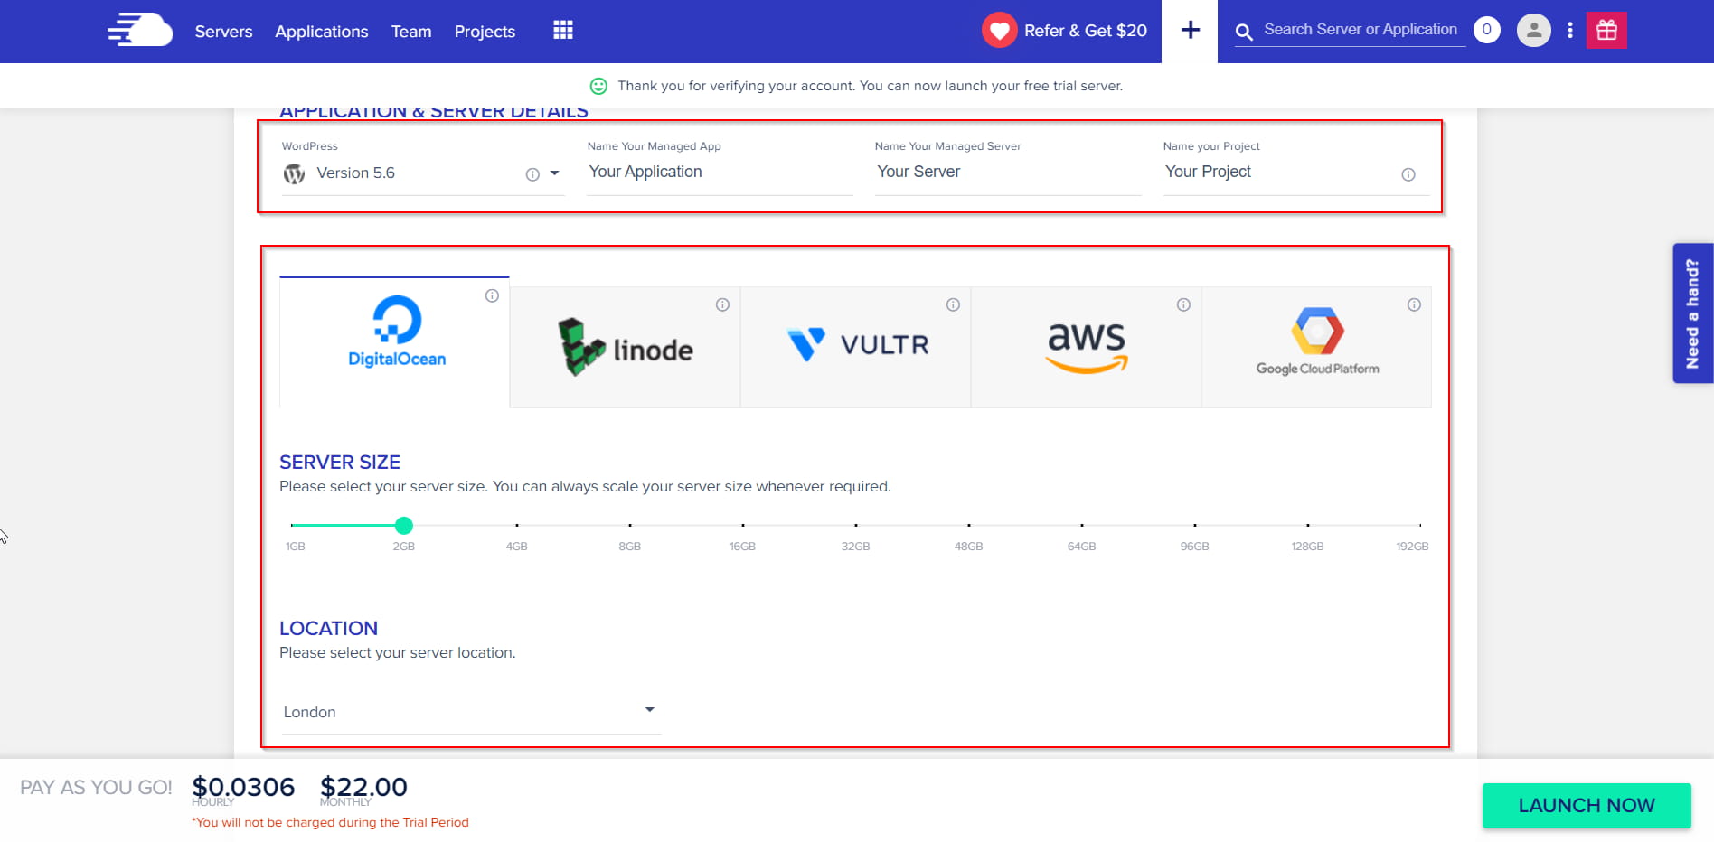Viewport: 1714px width, 842px height.
Task: Set server size to 32GB
Action: pos(855,546)
